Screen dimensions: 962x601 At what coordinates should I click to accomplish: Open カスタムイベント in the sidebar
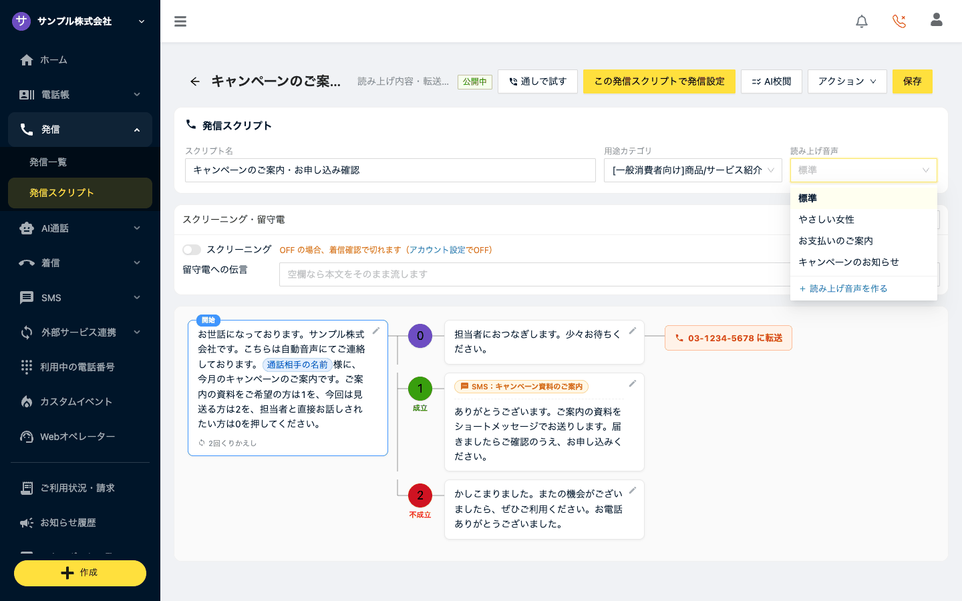(80, 402)
